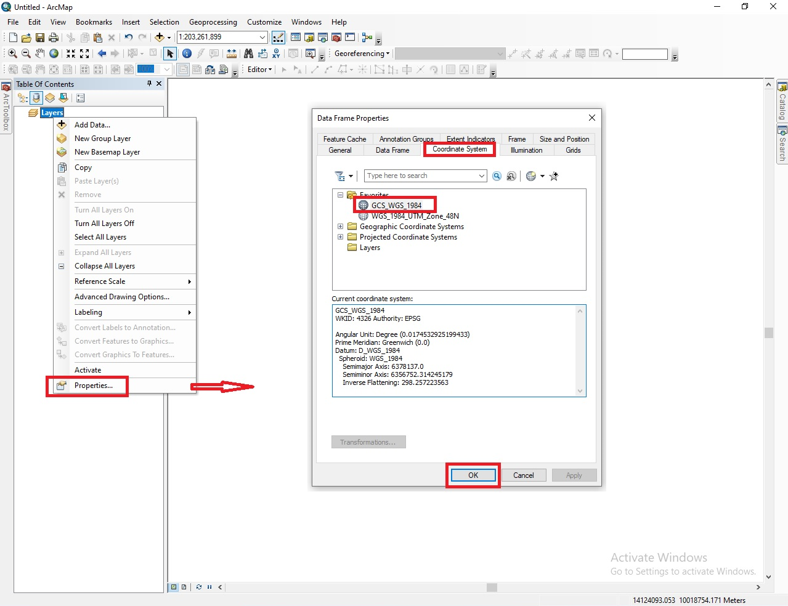Click the Fixed Zoom In icon
788x606 pixels.
(x=71, y=54)
